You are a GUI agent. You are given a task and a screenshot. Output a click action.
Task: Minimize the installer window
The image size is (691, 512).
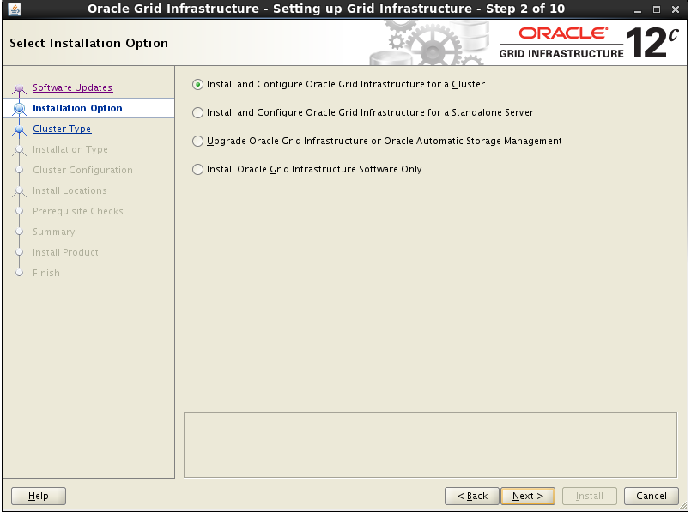click(638, 9)
